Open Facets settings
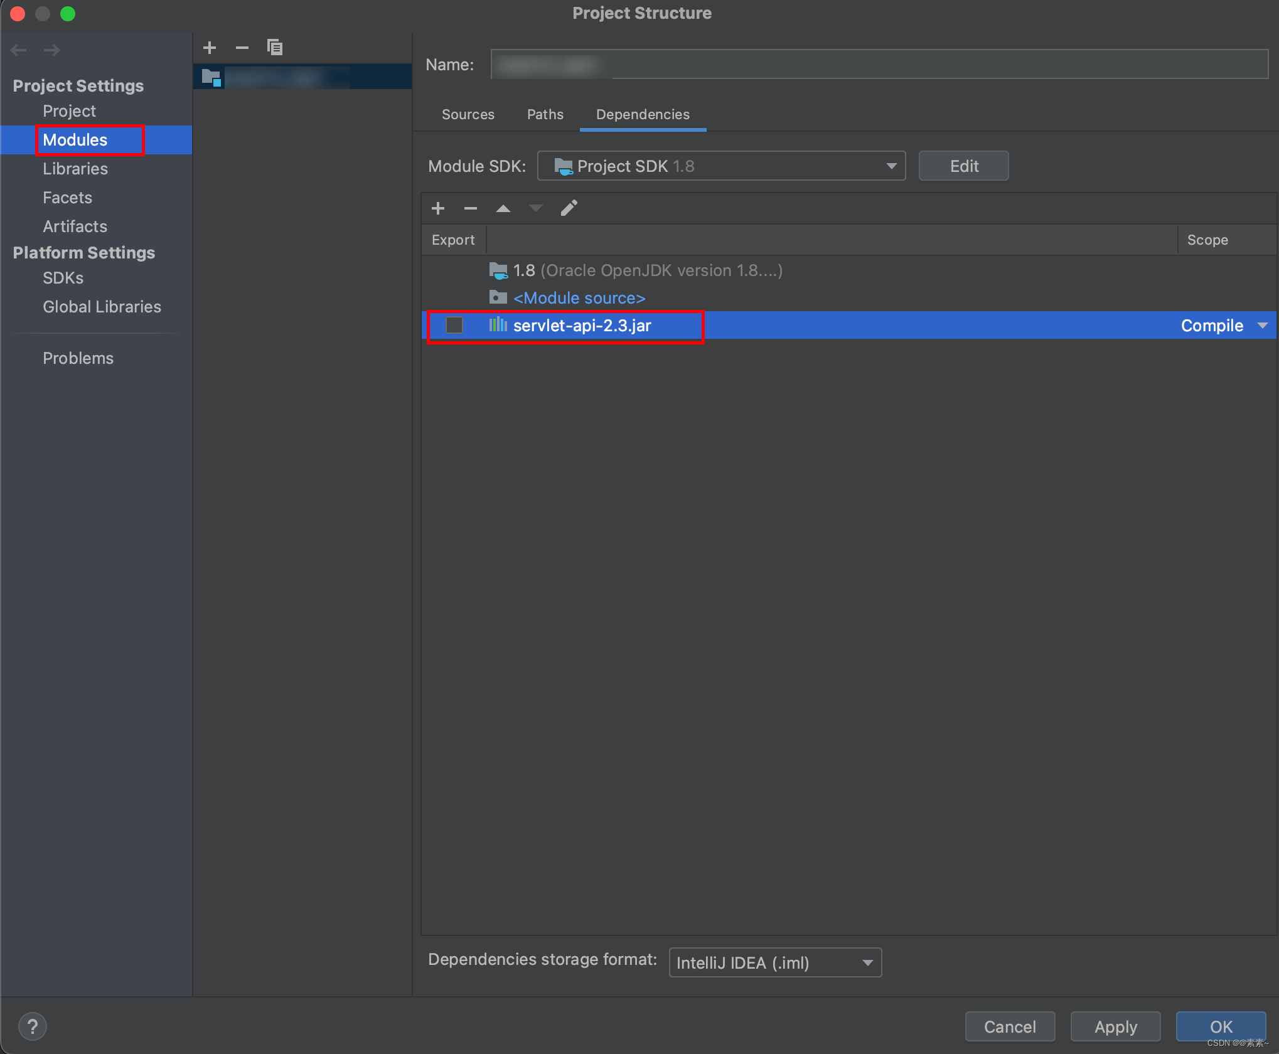The image size is (1279, 1054). [x=67, y=198]
